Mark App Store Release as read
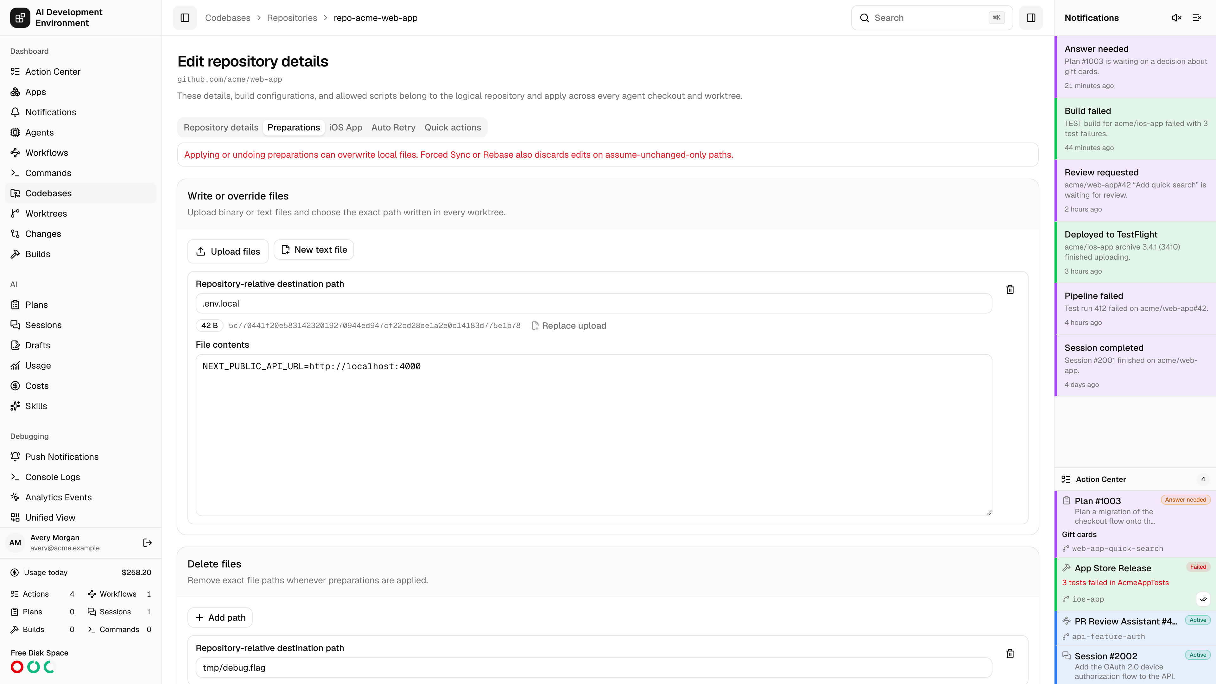 click(x=1203, y=599)
